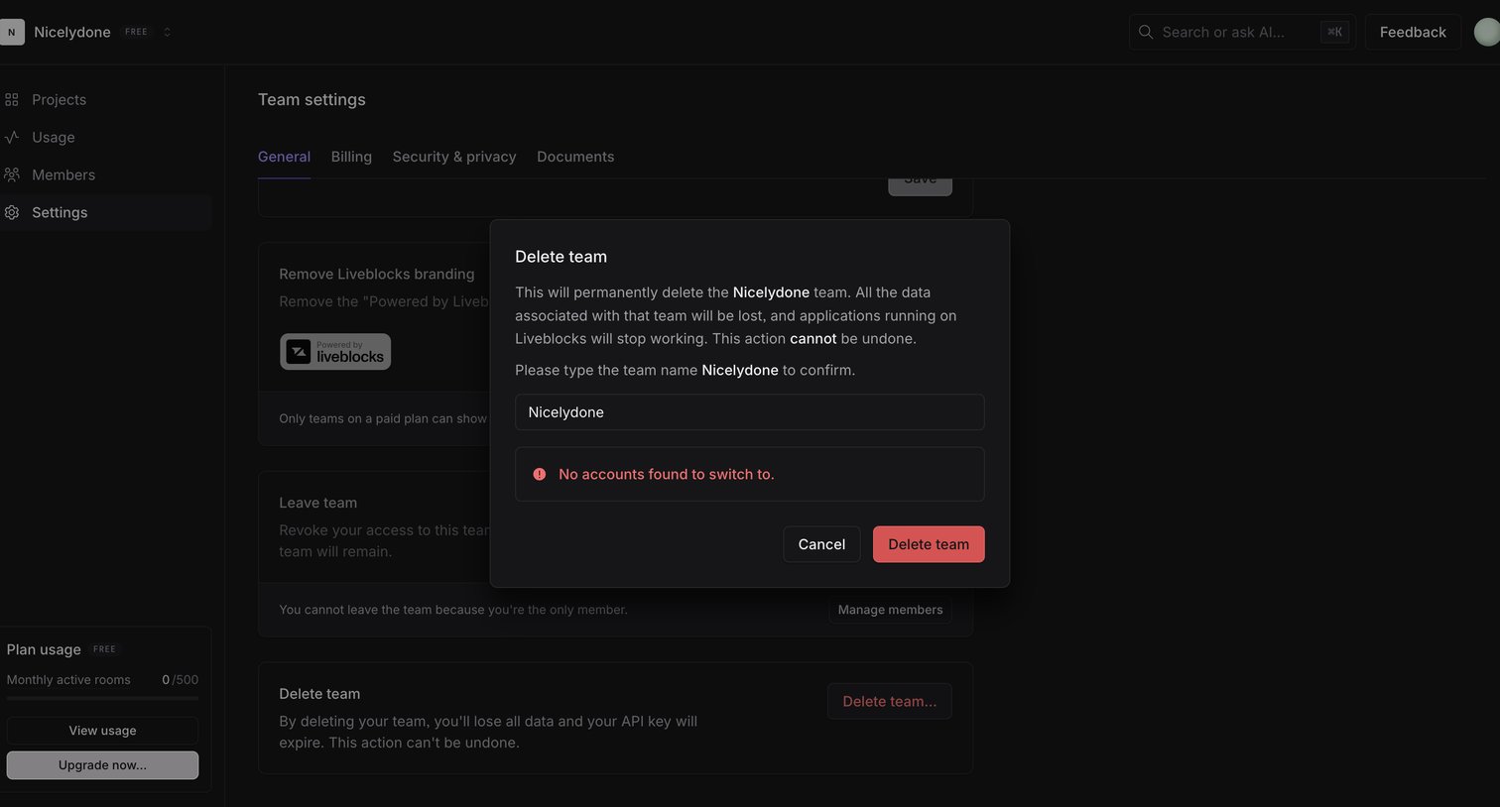Screen dimensions: 1500x807
Task: Click the No accounts found error message
Action: [x=667, y=474]
